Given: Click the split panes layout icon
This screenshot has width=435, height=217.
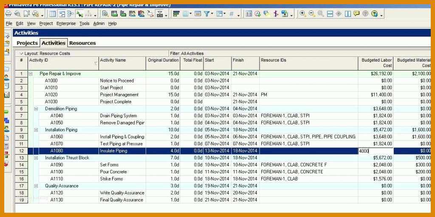Looking at the screenshot, I should pos(330,14).
